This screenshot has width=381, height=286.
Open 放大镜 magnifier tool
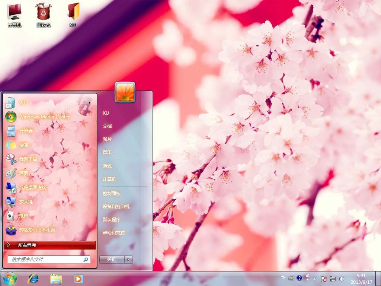[x=26, y=201]
